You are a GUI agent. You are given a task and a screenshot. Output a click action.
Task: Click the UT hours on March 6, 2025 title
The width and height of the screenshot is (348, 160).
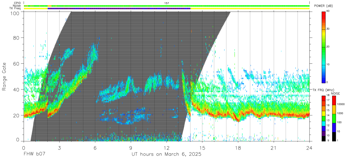166,154
